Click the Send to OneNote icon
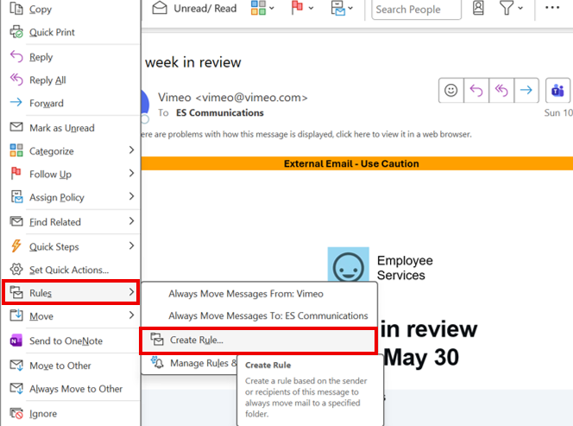 click(x=16, y=340)
